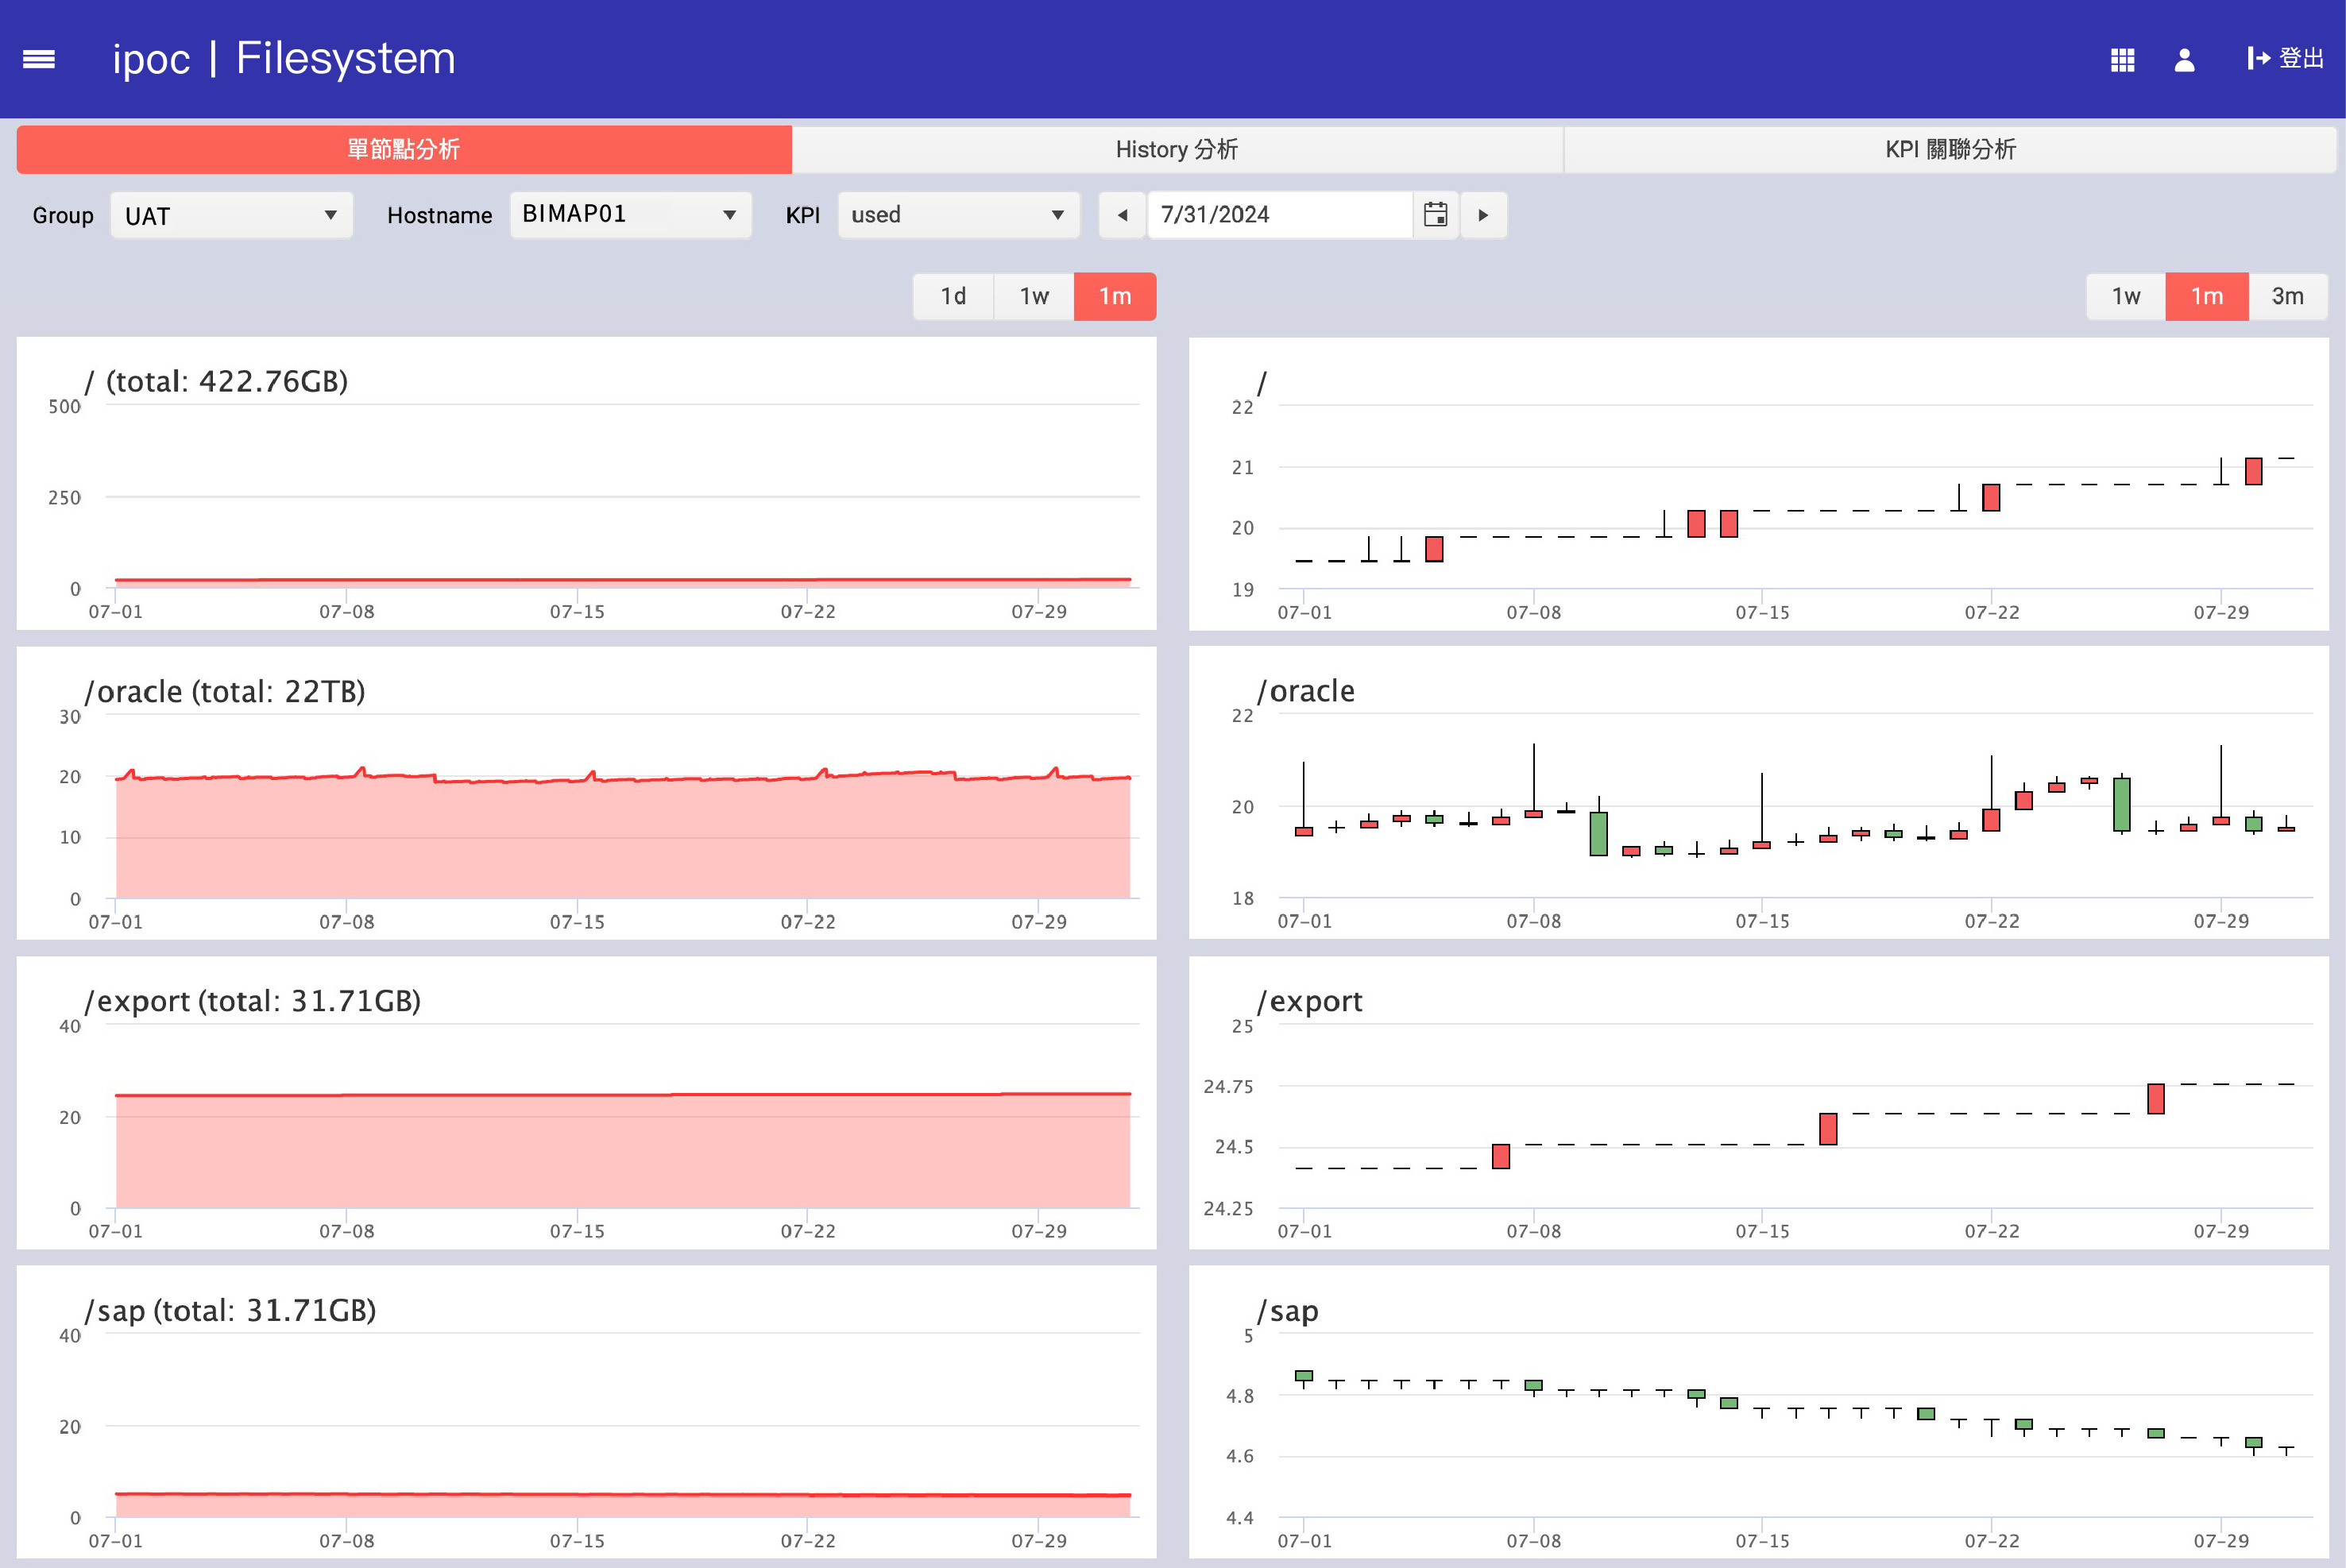This screenshot has width=2346, height=1568.
Task: Click the 07-15 tick on /oracle line chart
Action: tap(577, 921)
